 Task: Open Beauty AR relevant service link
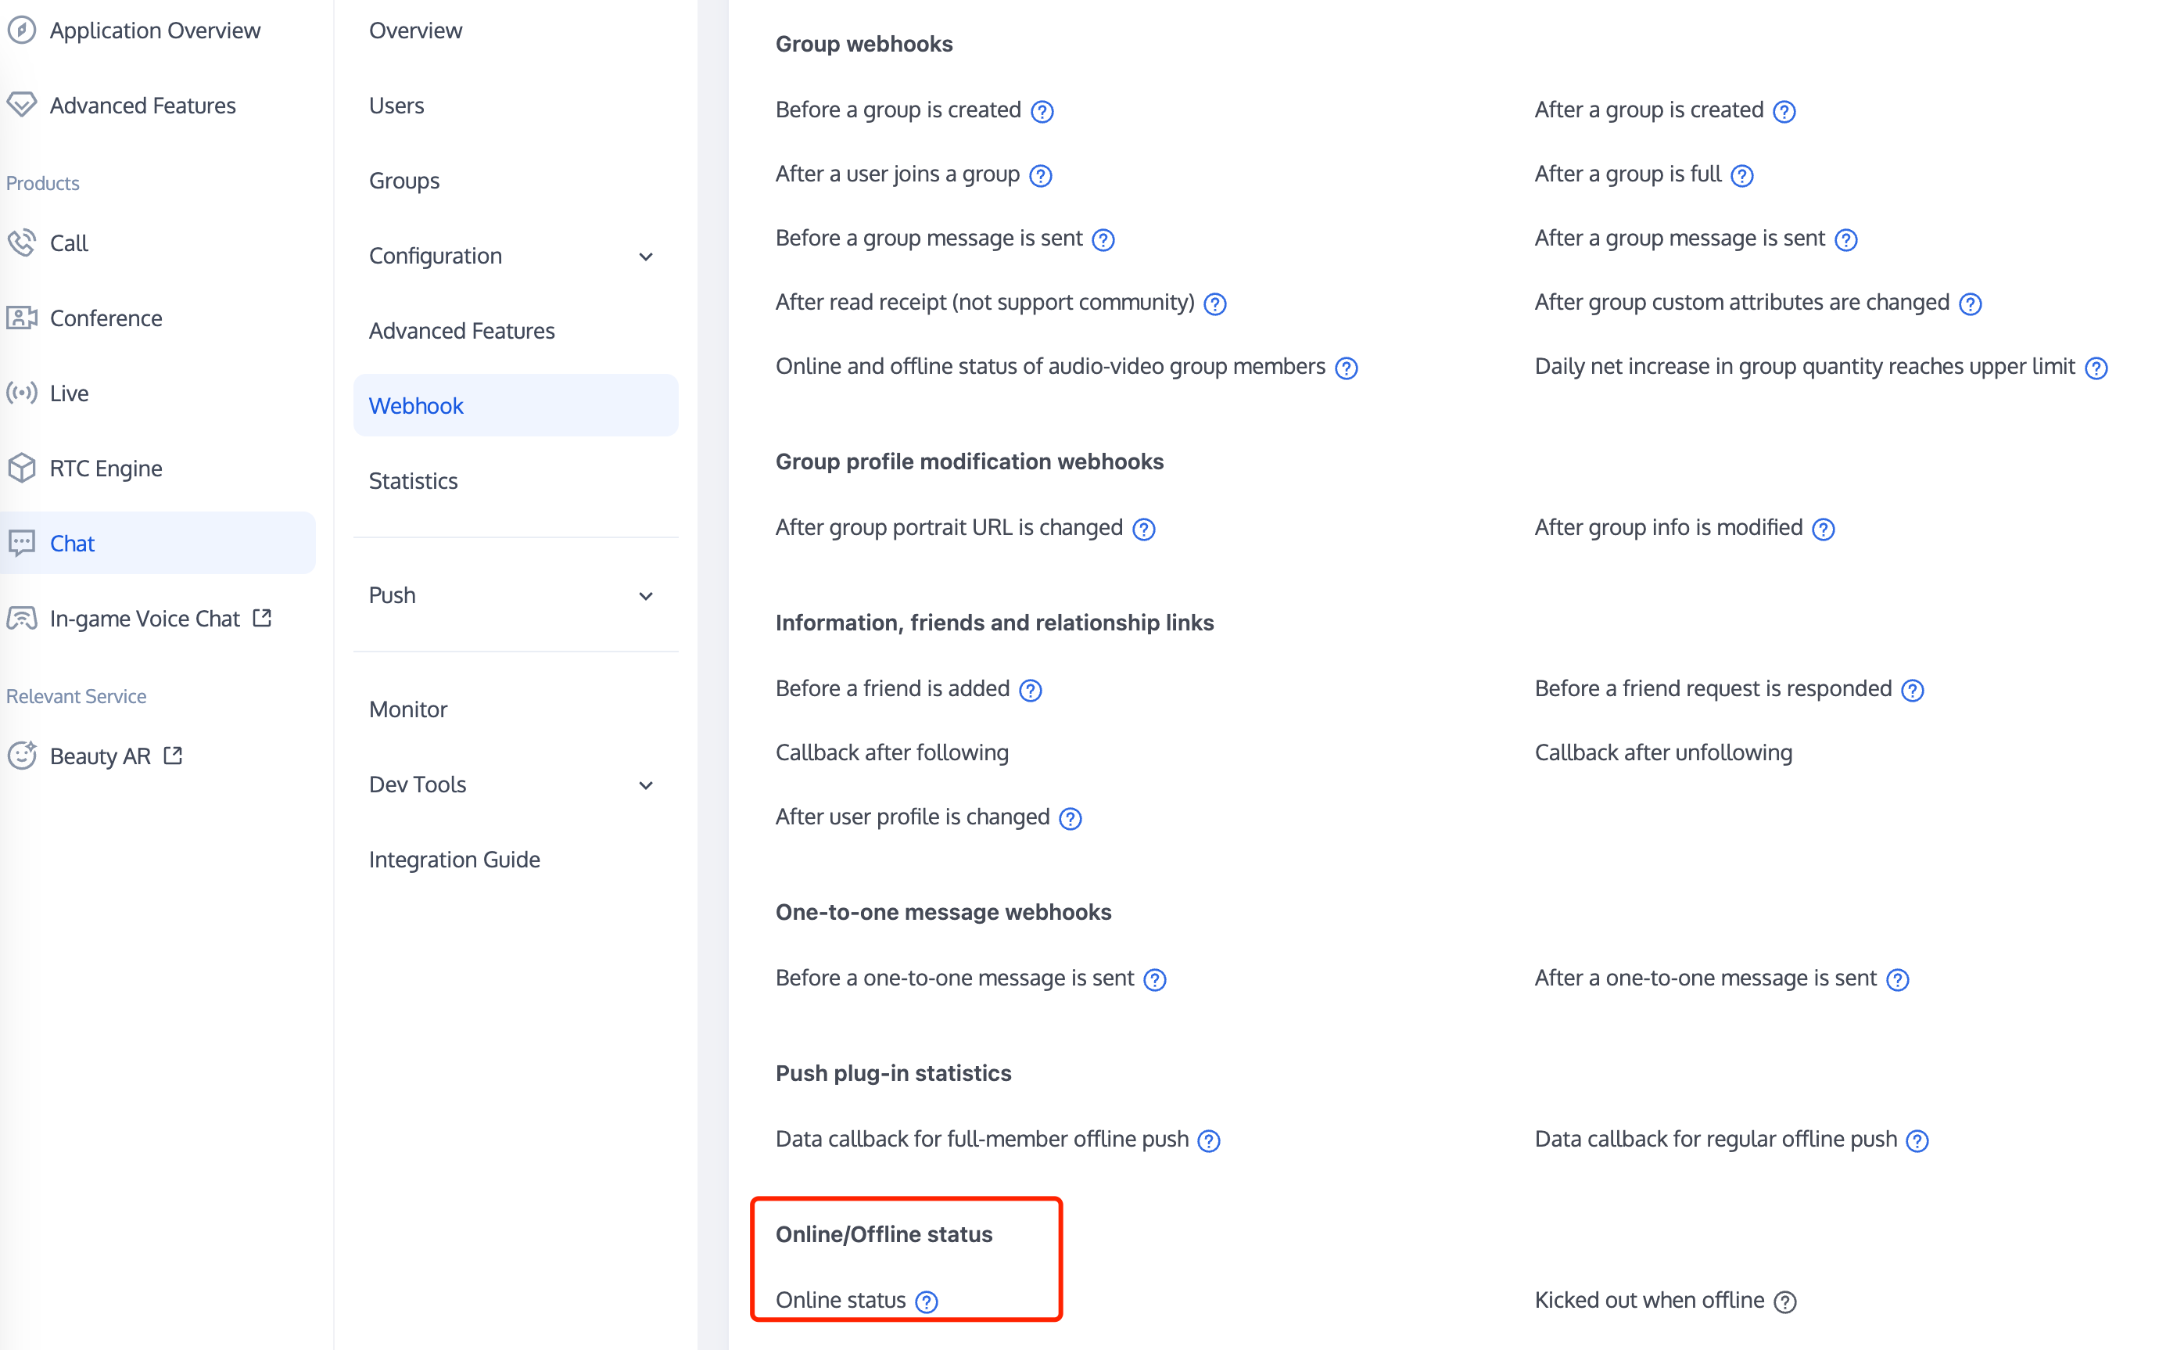[x=100, y=756]
